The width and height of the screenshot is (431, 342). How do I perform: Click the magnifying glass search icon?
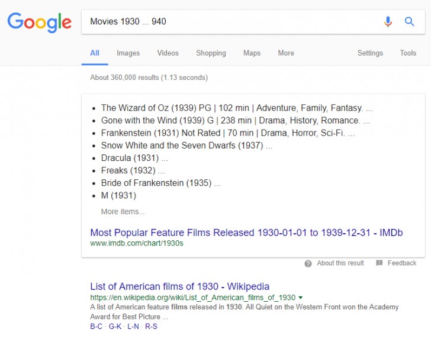[409, 22]
